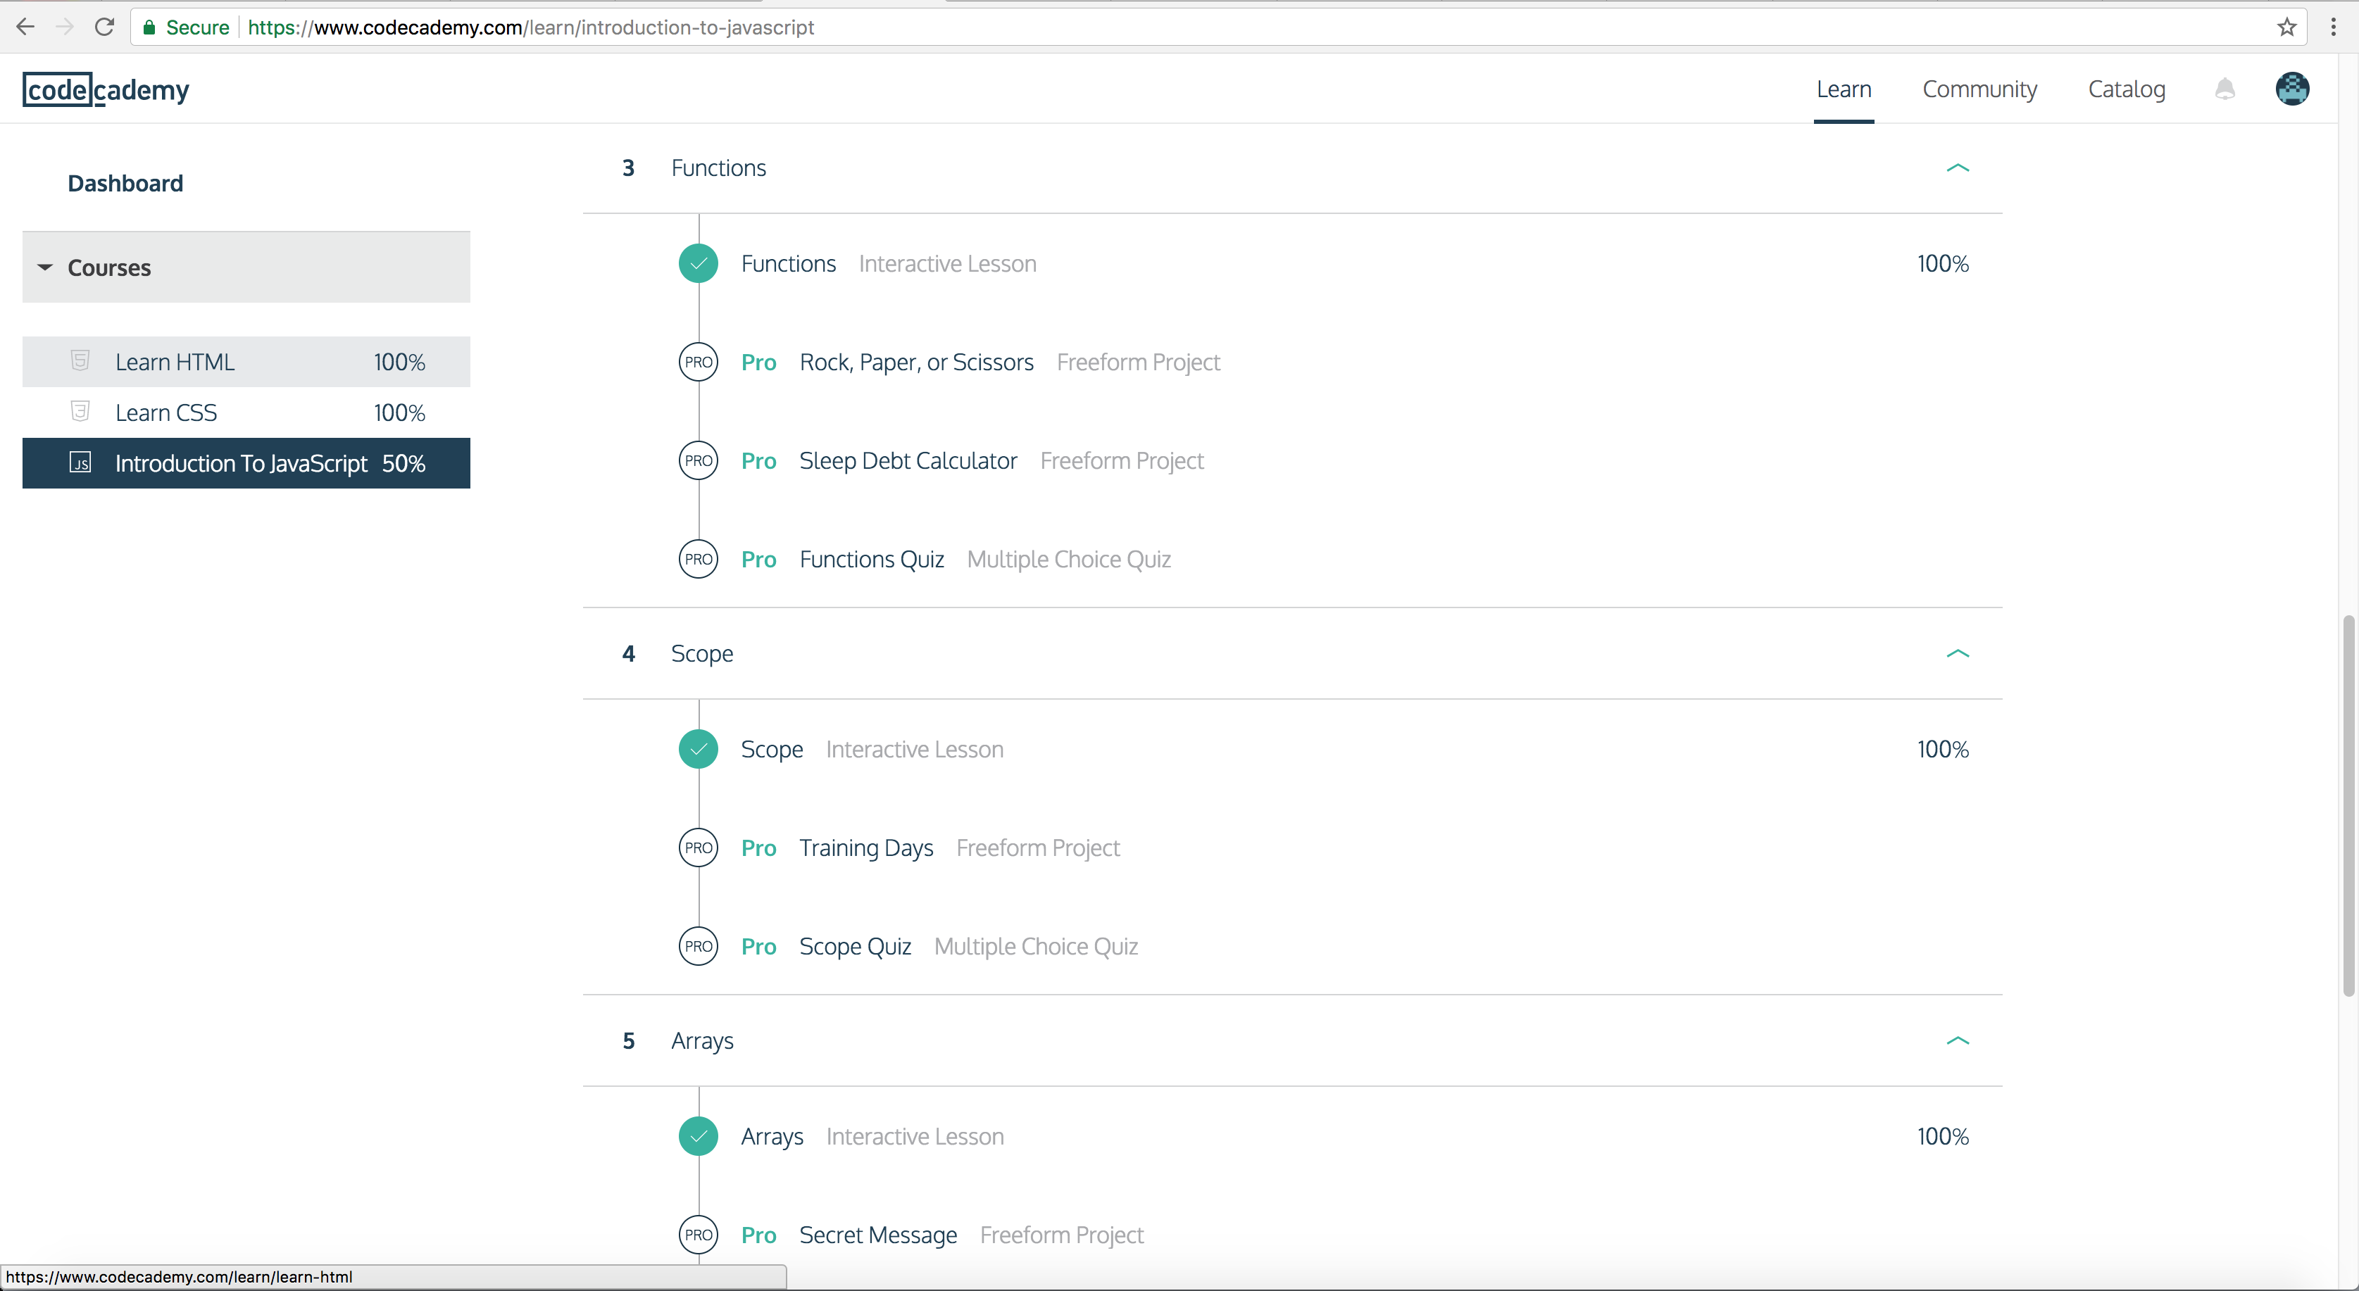Collapse the Scope section chevron

coord(1957,653)
